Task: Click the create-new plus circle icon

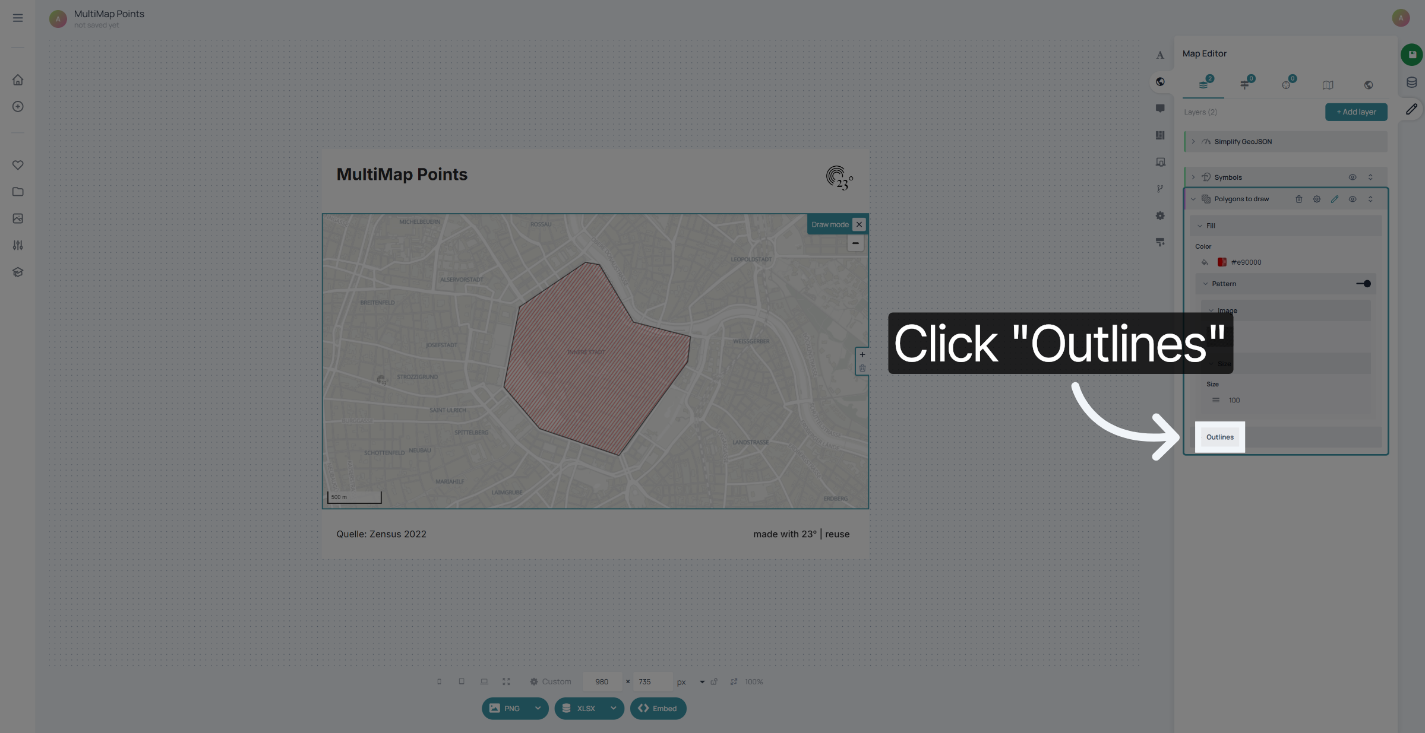Action: click(x=18, y=106)
